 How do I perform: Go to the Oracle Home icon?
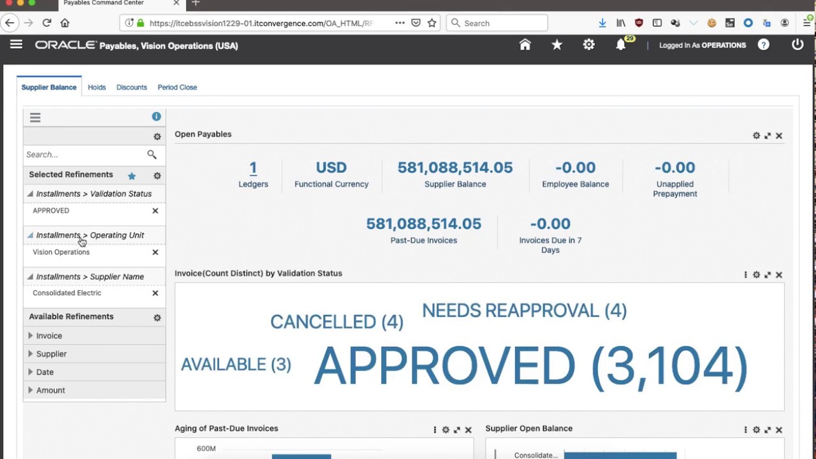[525, 45]
